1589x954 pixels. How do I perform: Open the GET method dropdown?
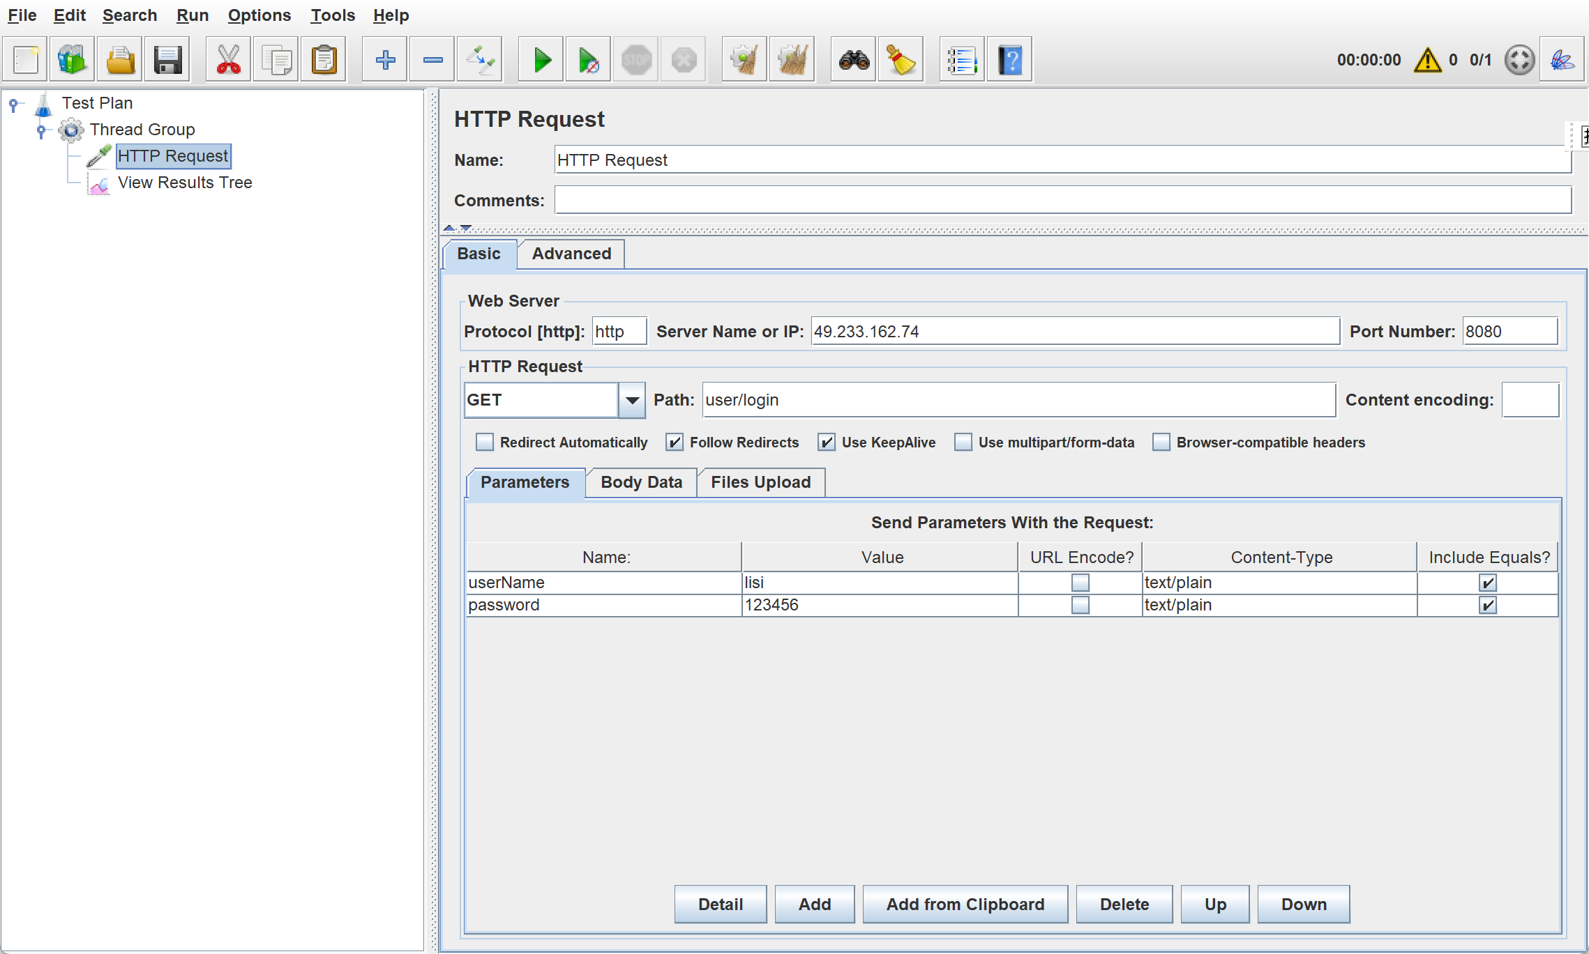632,400
